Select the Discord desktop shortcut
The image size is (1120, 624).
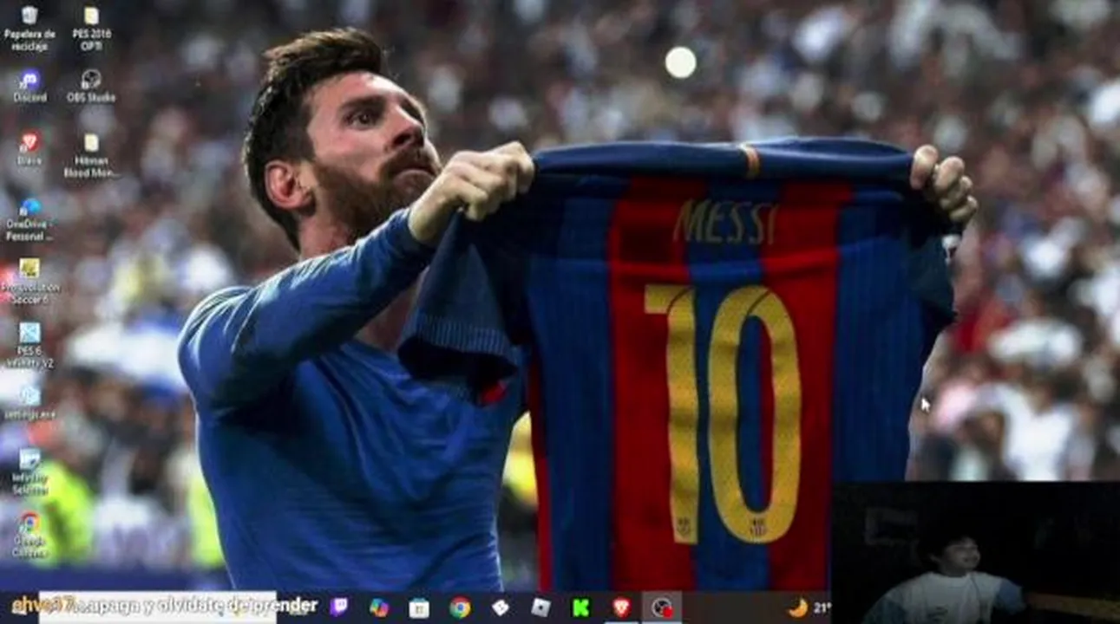(x=29, y=86)
